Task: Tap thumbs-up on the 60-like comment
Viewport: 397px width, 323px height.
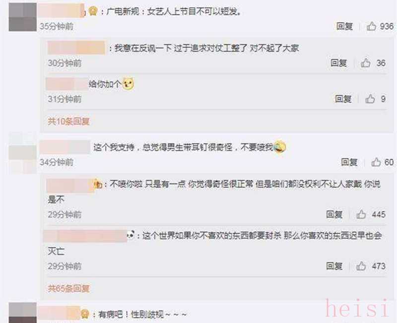Action: [376, 162]
